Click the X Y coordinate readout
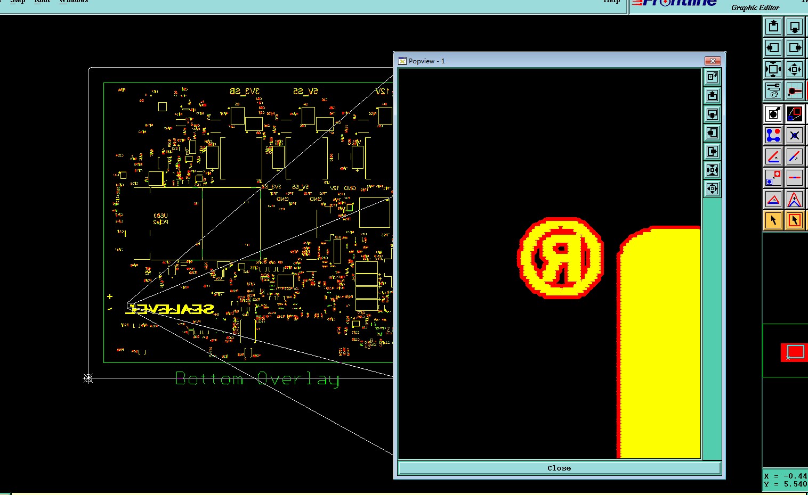The width and height of the screenshot is (808, 495). point(786,480)
